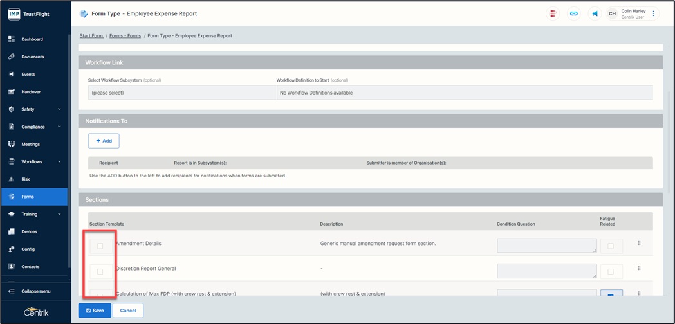
Task: Click the Discretion Report General Condition Question field
Action: [547, 271]
